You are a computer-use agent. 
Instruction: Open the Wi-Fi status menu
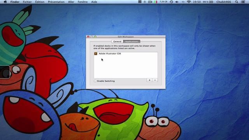click(189, 2)
